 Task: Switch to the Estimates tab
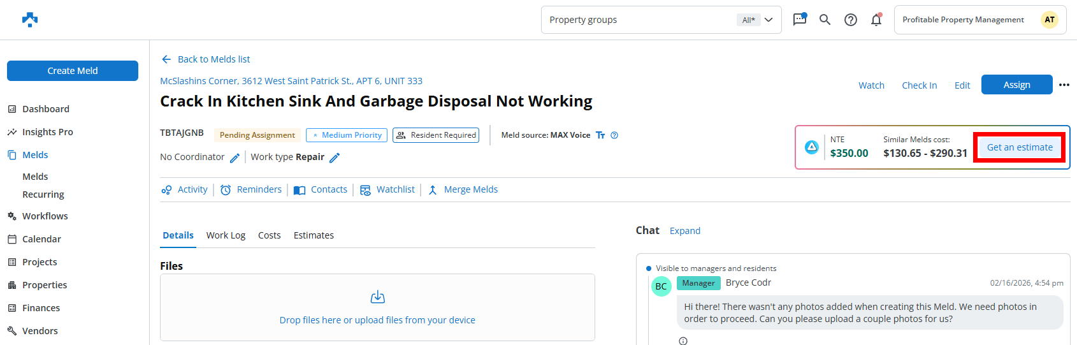pos(314,235)
